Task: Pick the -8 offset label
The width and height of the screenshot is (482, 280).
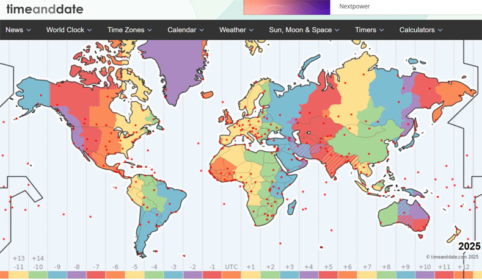Action: [76, 267]
